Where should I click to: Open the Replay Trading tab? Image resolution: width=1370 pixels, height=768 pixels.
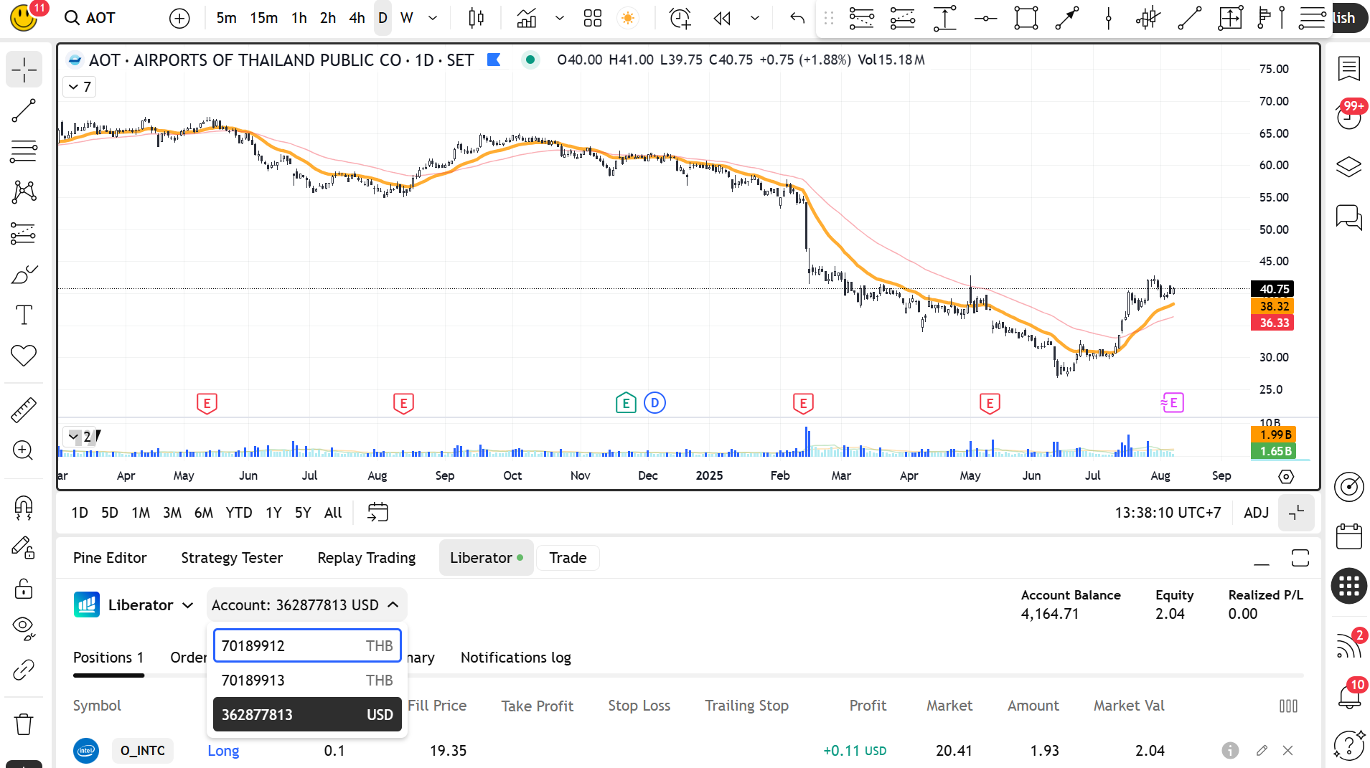[x=366, y=558]
